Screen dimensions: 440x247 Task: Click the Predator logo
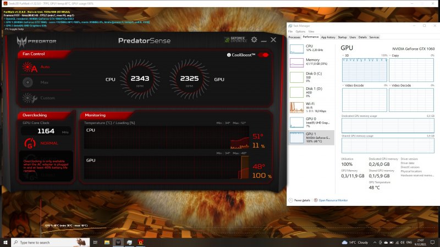click(x=36, y=42)
